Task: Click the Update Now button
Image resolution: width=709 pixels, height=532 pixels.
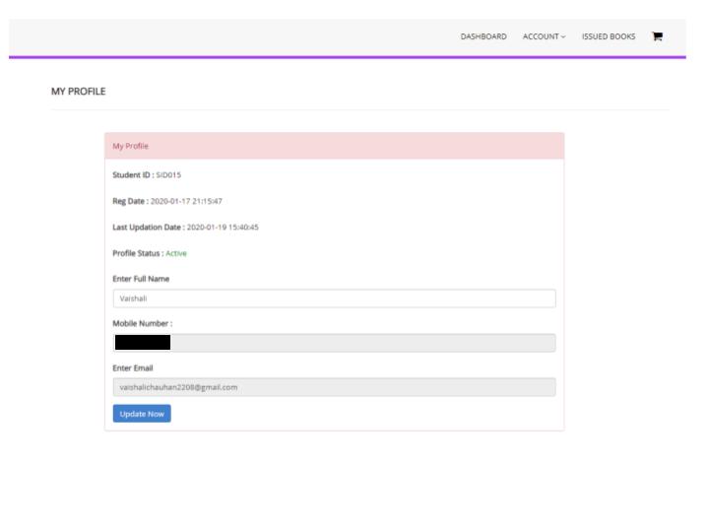Action: pyautogui.click(x=142, y=414)
